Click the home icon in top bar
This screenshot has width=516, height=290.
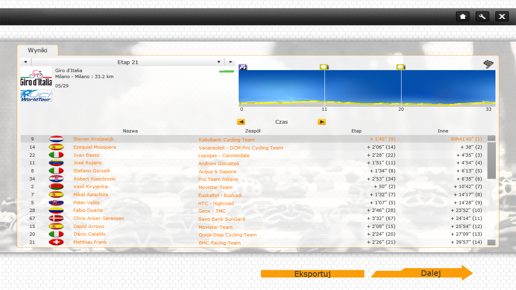click(x=463, y=17)
